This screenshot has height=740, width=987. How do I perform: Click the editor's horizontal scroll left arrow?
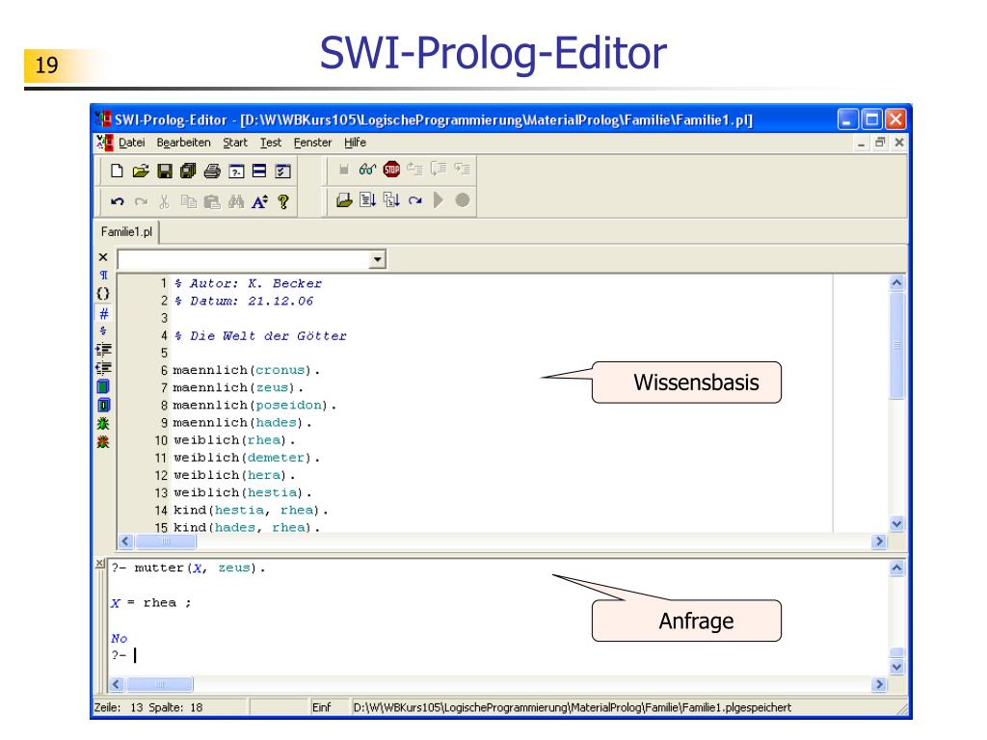[125, 542]
